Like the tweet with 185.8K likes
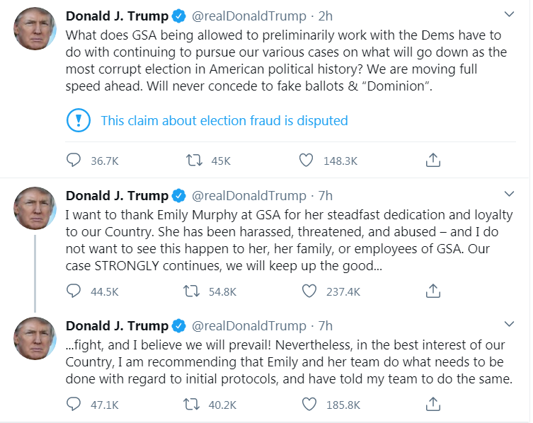The width and height of the screenshot is (533, 423). click(x=309, y=405)
